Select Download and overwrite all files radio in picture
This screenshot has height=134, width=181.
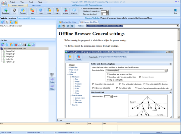(x=108, y=74)
